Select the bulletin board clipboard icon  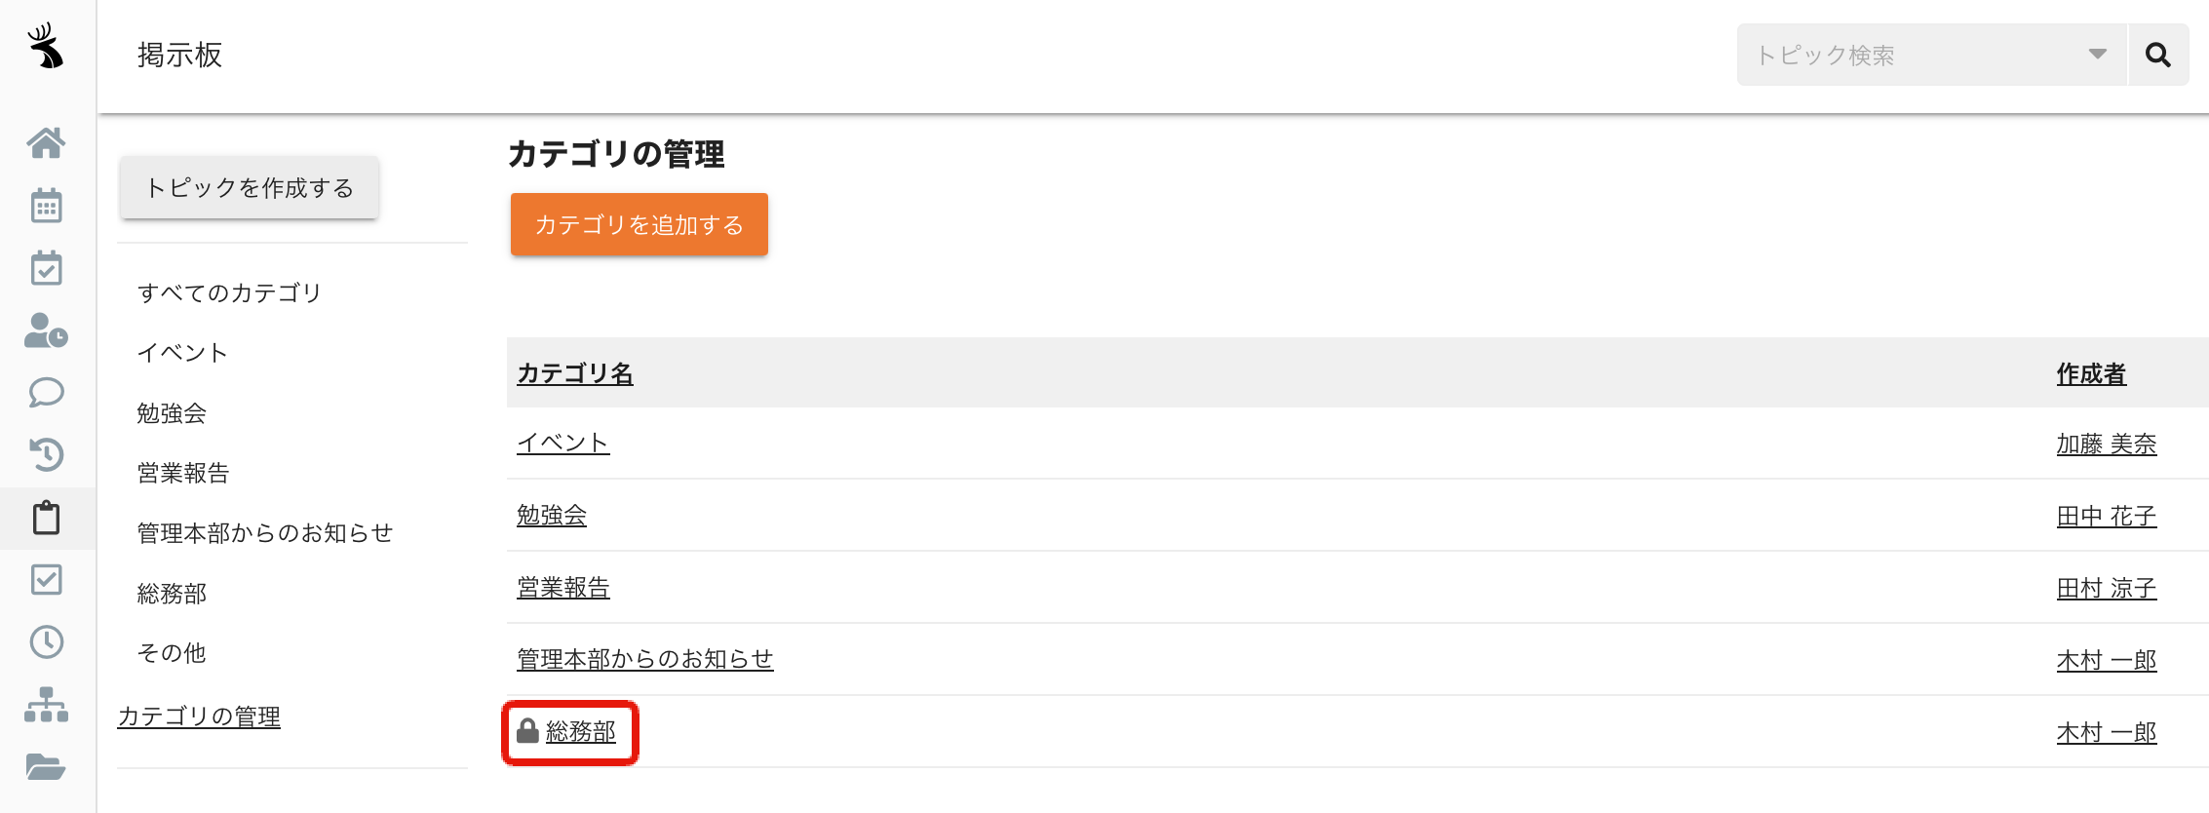(x=46, y=518)
